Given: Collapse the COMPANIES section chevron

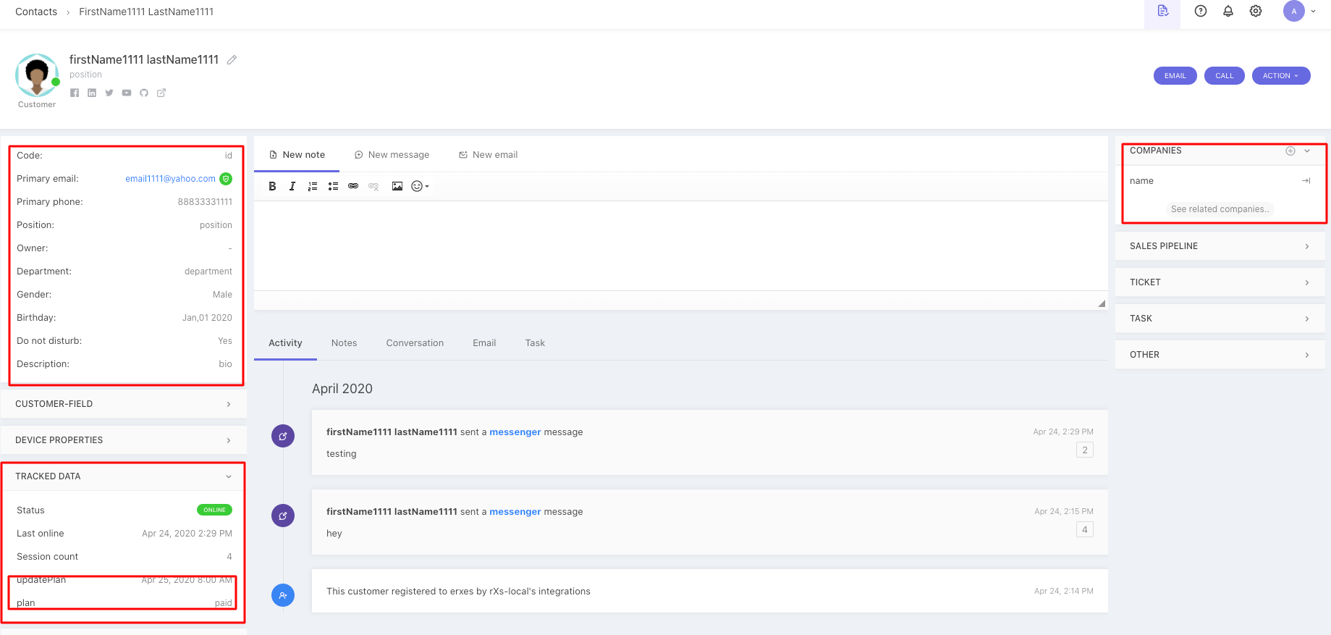Looking at the screenshot, I should [1307, 151].
